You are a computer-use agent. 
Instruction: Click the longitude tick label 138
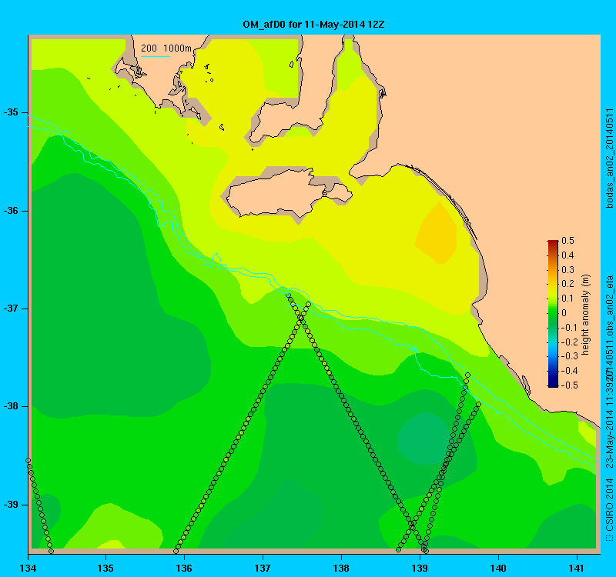tap(341, 568)
